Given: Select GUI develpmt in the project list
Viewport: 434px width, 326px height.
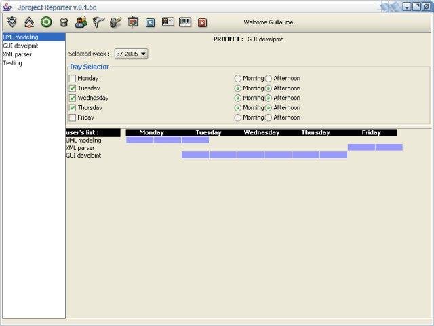Looking at the screenshot, I should [x=34, y=46].
